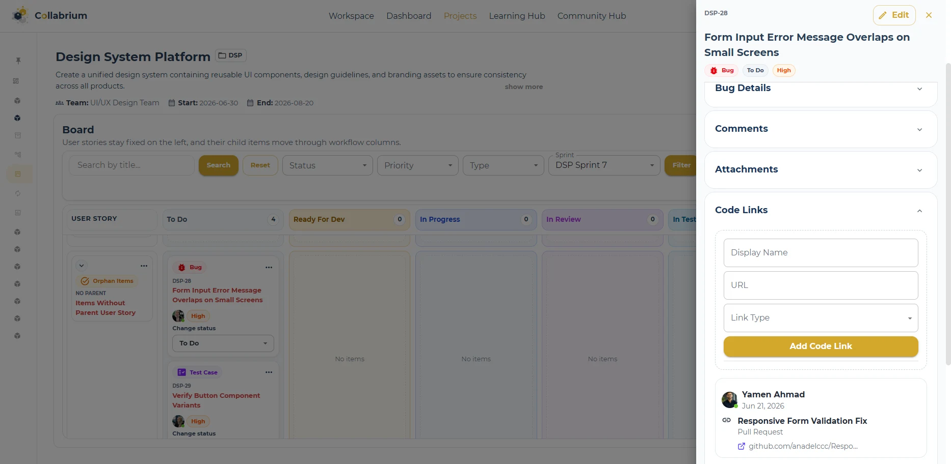Click the Add Code Link button
Viewport: 951px width, 464px height.
[x=821, y=346]
